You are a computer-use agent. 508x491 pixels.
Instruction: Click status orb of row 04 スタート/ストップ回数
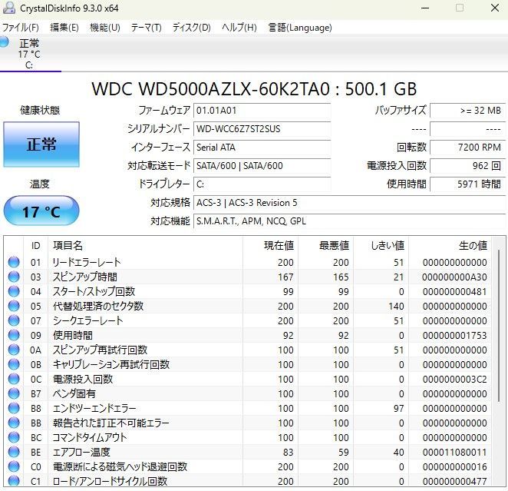[x=14, y=291]
